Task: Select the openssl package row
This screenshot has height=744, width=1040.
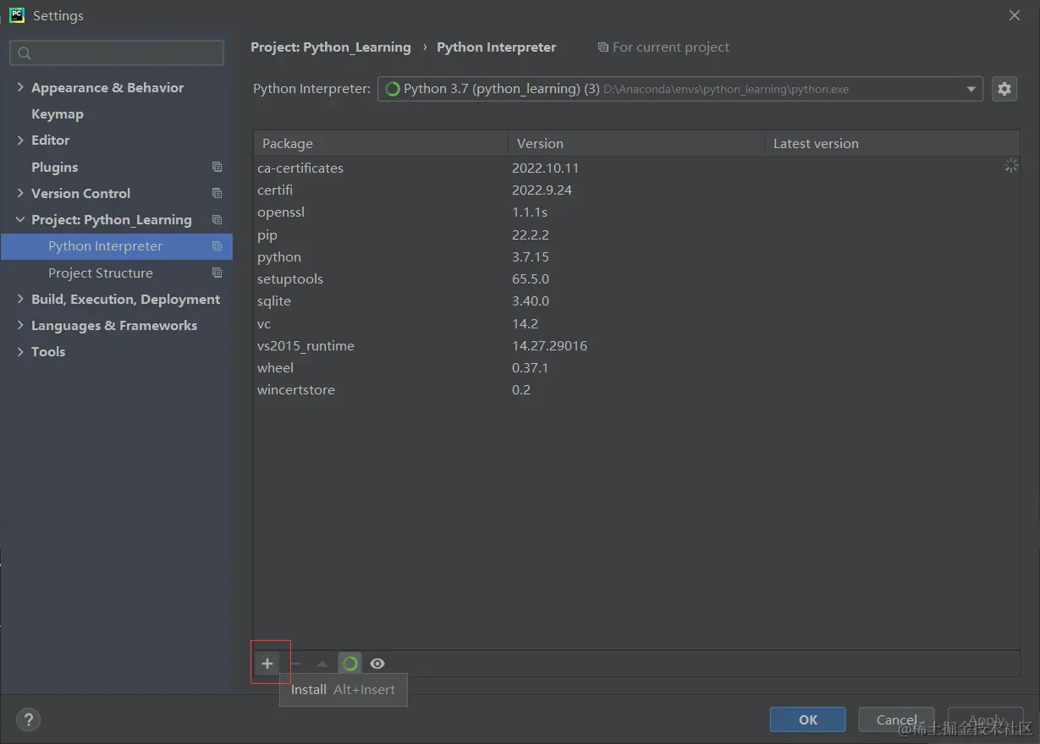Action: click(636, 212)
